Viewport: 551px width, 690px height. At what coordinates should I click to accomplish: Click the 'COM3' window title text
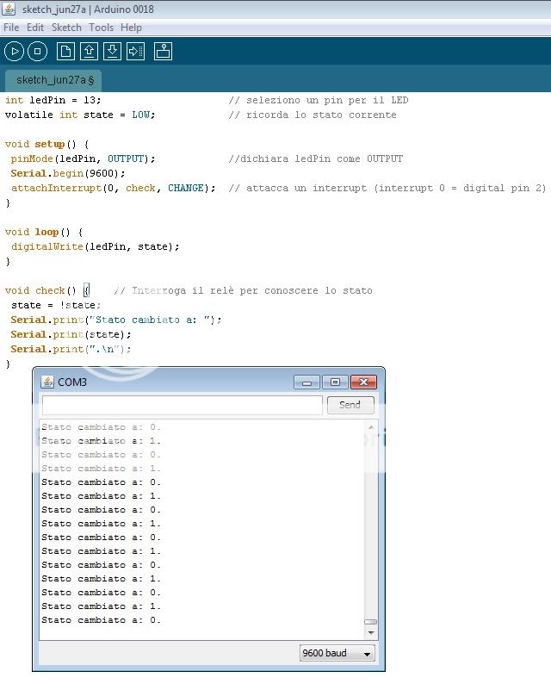point(72,382)
